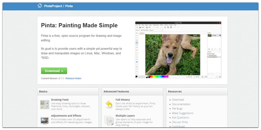
Task: Click the File Bugs resource link
Action: [x=177, y=109]
